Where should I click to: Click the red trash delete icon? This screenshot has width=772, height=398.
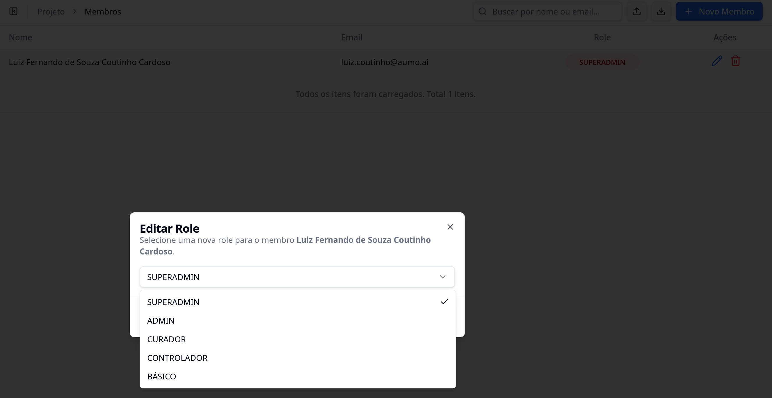(735, 61)
